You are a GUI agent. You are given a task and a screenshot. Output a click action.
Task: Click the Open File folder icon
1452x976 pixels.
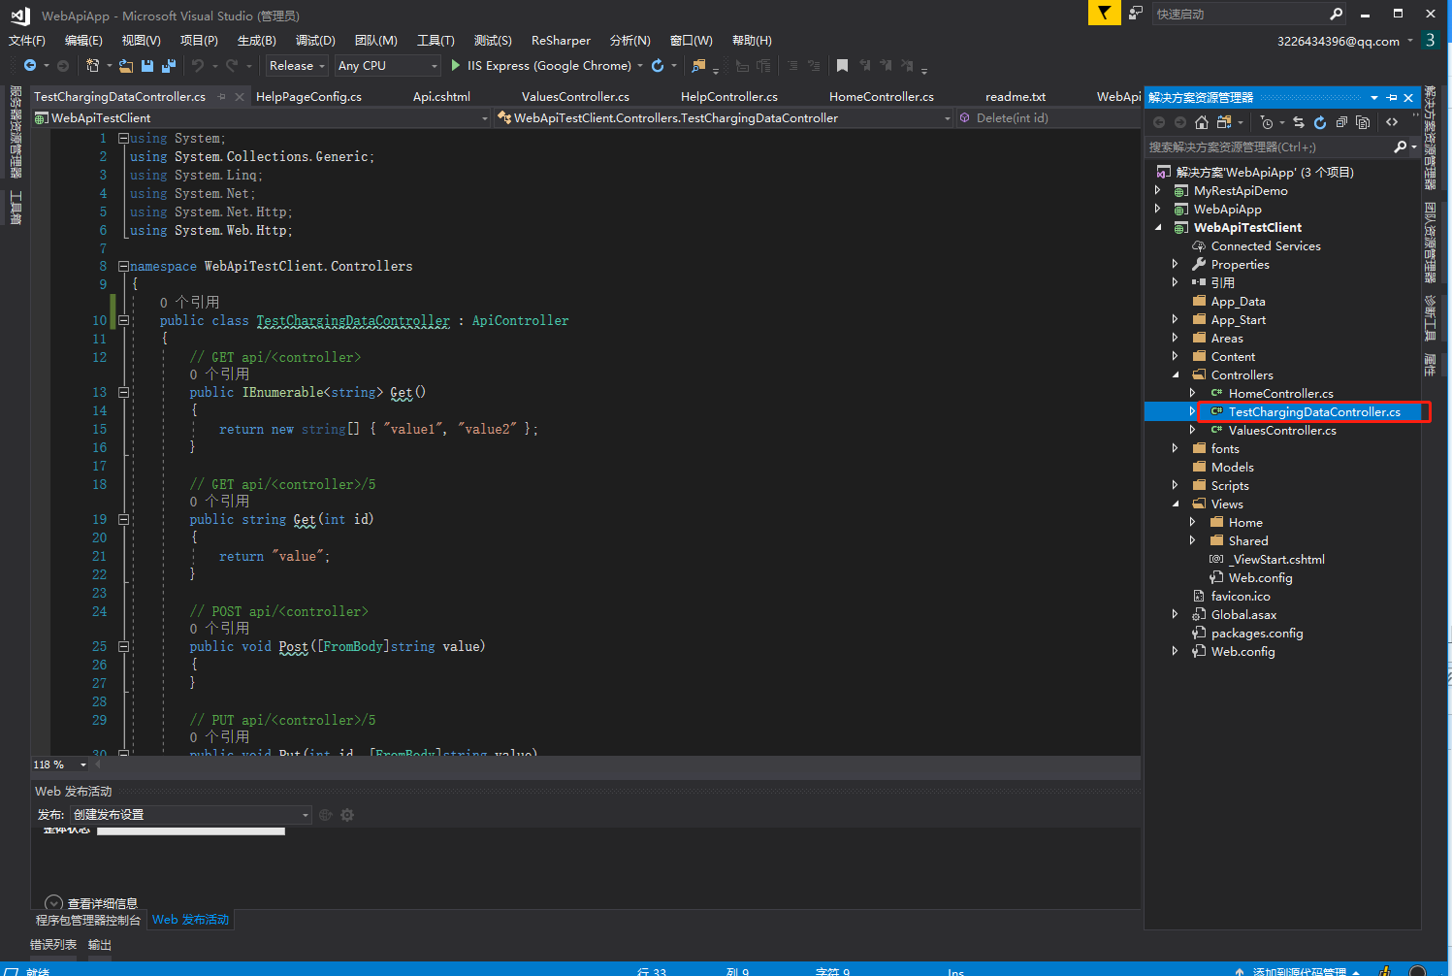126,66
